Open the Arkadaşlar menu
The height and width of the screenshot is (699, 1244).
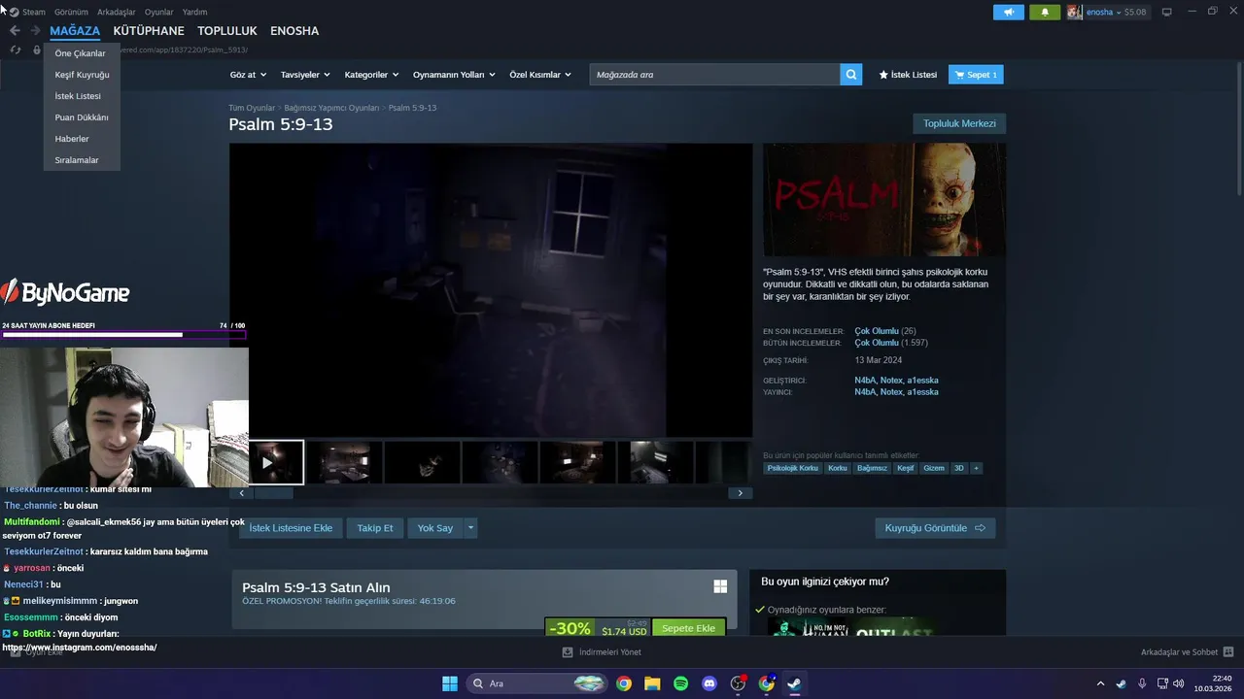pyautogui.click(x=117, y=12)
